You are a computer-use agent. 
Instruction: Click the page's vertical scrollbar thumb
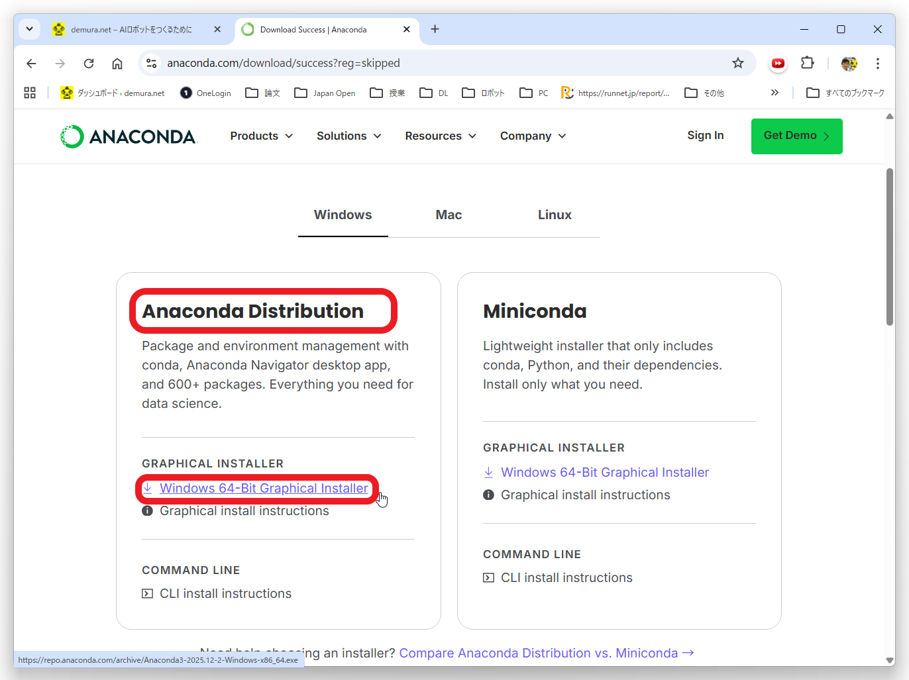point(890,246)
